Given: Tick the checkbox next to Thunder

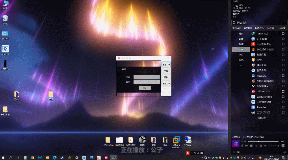Looking at the screenshot, I should pyautogui.click(x=283, y=106).
